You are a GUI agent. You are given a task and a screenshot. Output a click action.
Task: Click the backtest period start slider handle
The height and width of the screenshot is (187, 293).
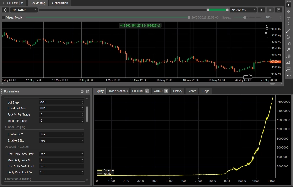pos(208,10)
